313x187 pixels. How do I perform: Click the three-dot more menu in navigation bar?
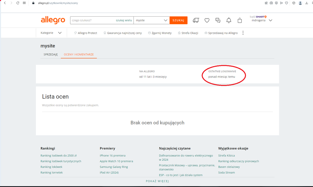[x=243, y=33]
